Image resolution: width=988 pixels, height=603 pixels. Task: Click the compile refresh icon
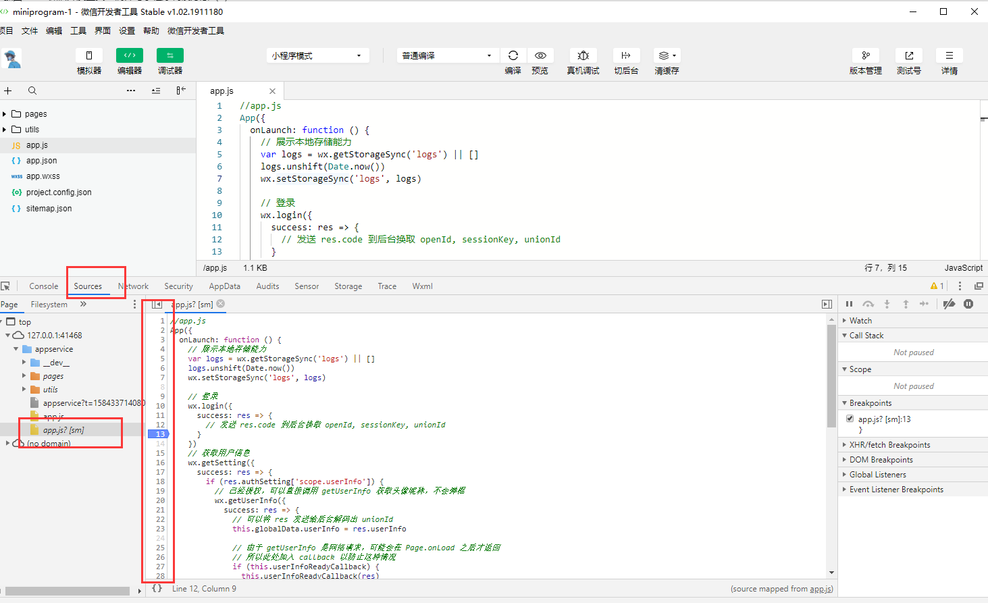(x=513, y=55)
